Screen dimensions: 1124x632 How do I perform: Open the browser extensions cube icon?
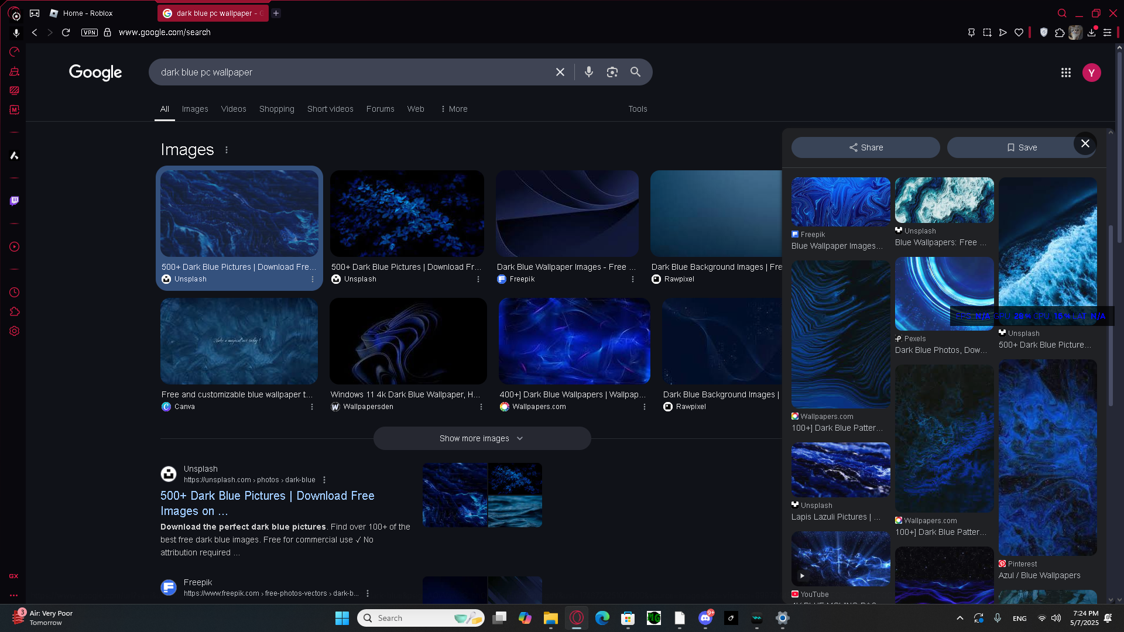point(1060,33)
